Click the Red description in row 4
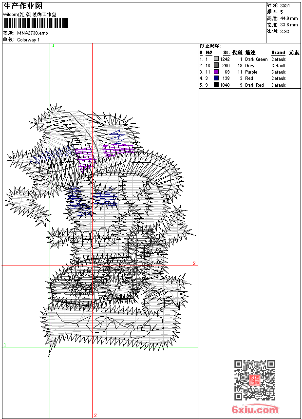 pyautogui.click(x=249, y=78)
